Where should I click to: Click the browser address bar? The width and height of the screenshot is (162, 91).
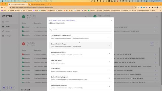tap(71, 7)
